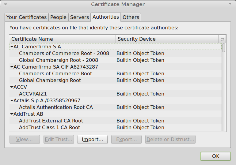Switch to the Your Certificates tab
The height and width of the screenshot is (165, 236).
(26, 17)
